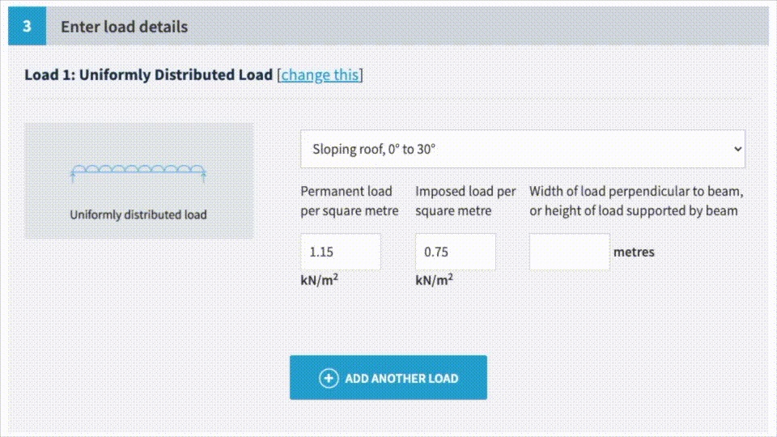
Task: Click the kN/m² unit below Imposed load
Action: click(434, 280)
